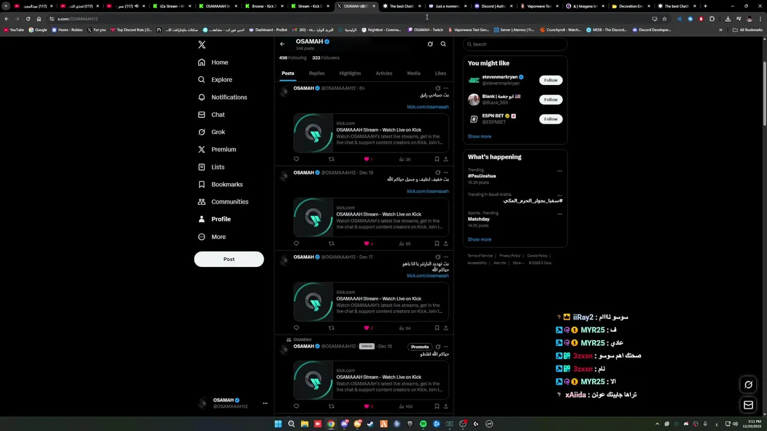
Task: Follow the Blank @Blank_369 account
Action: [x=551, y=99]
